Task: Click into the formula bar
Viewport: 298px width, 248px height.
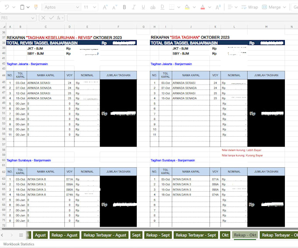Action: (182, 18)
